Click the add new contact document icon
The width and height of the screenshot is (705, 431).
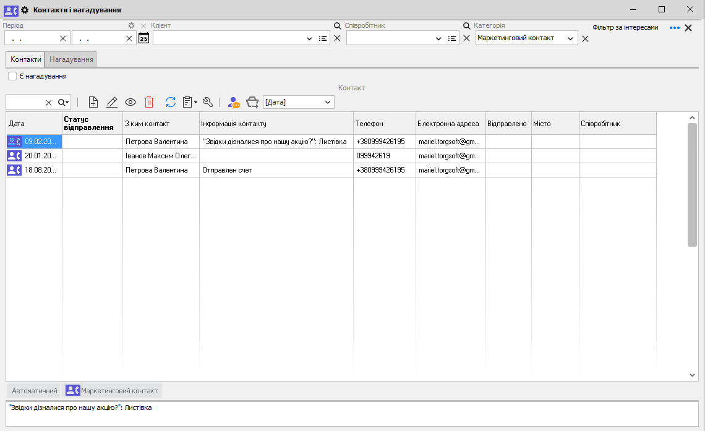[93, 102]
